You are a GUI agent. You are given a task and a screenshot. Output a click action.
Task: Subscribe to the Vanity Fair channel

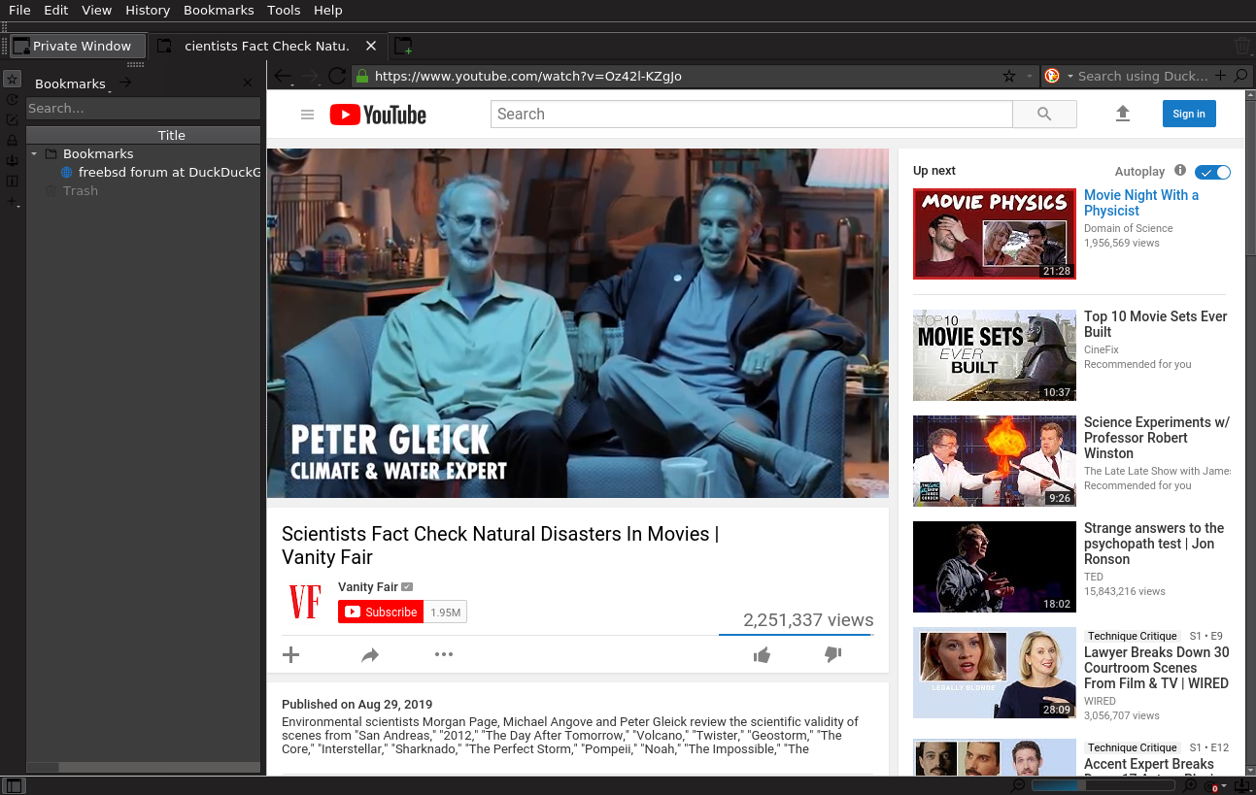tap(381, 612)
